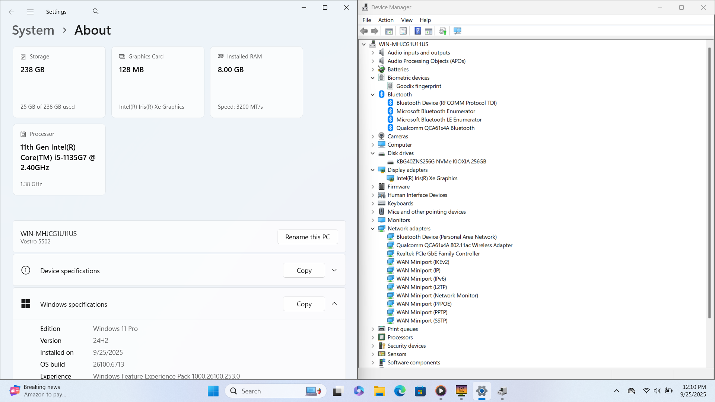Click Rename this PC button
The height and width of the screenshot is (402, 715).
307,237
